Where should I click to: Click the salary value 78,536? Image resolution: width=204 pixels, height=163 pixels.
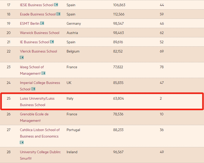118,114
